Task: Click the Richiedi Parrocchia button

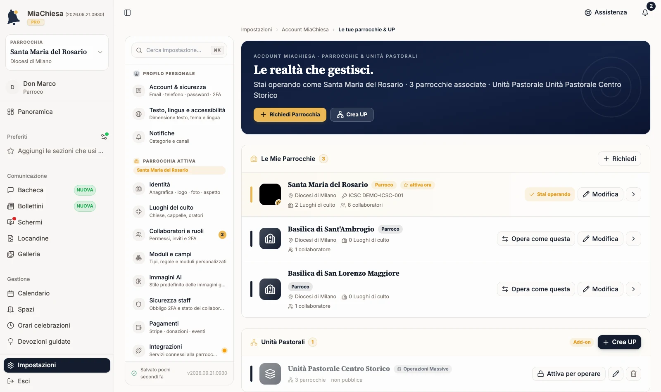Action: pyautogui.click(x=290, y=115)
